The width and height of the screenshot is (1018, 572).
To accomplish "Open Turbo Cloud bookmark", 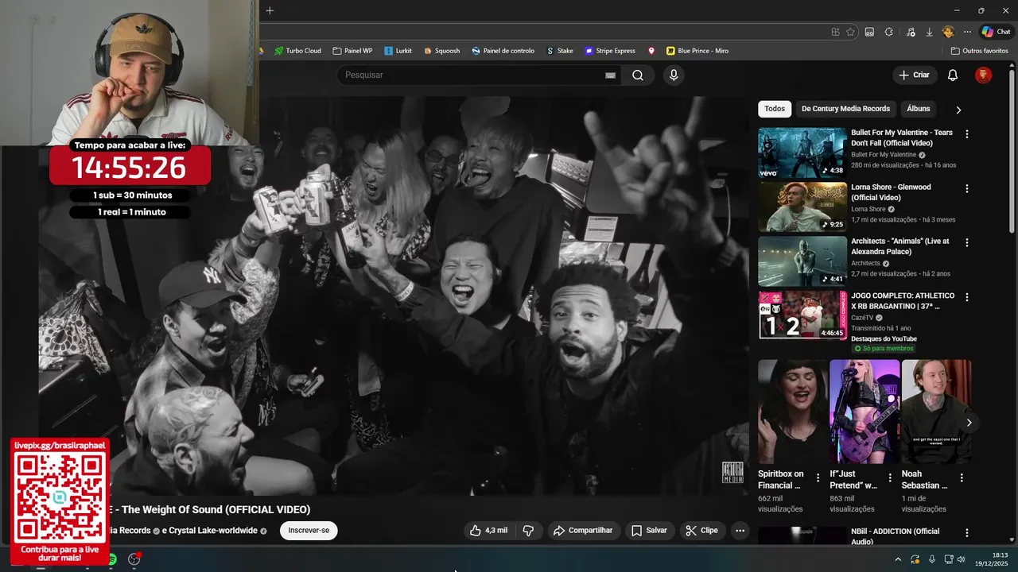I will pos(297,51).
